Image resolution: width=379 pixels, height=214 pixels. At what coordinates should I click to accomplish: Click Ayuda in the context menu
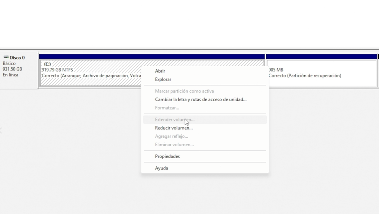pyautogui.click(x=205, y=168)
